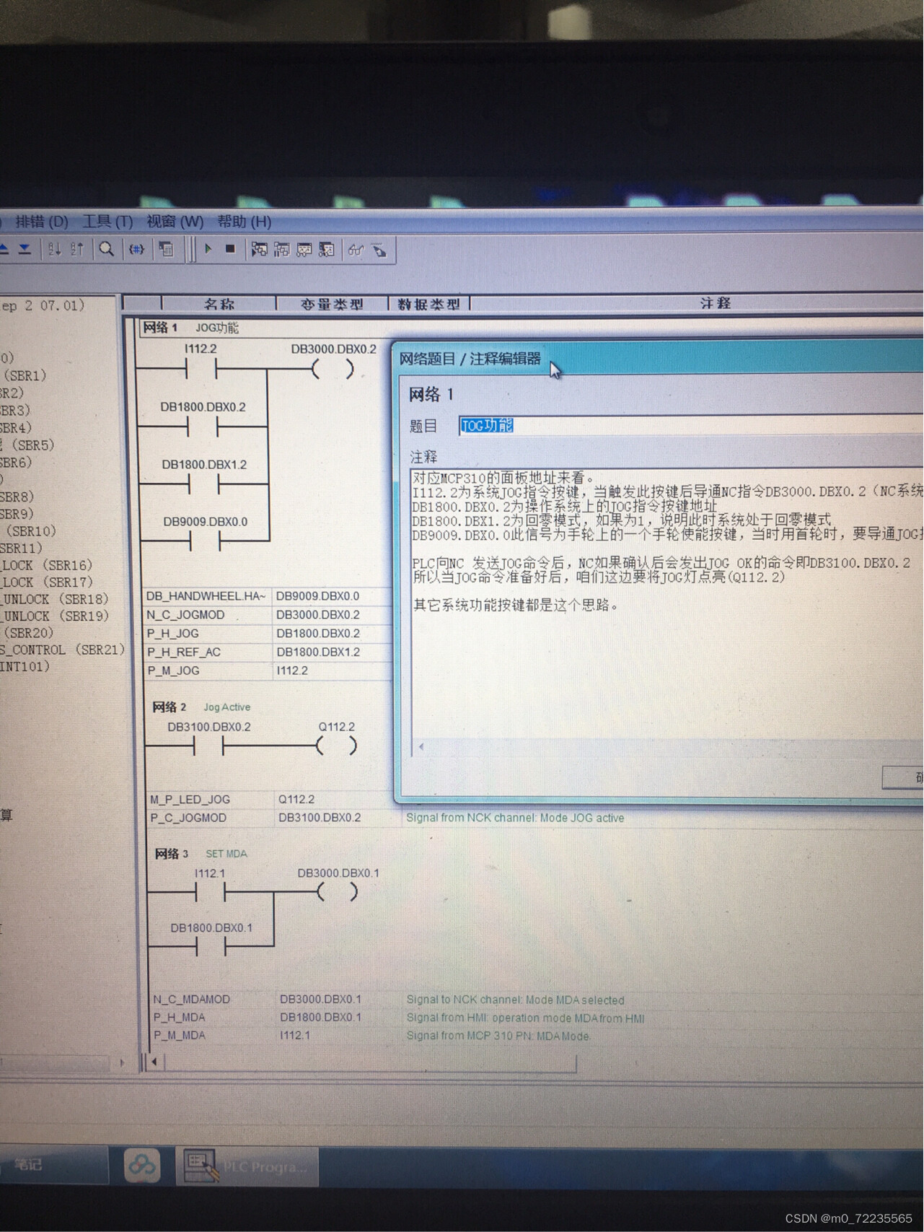Select the DB3100.DBX0.2 contact in network 2

(x=209, y=746)
